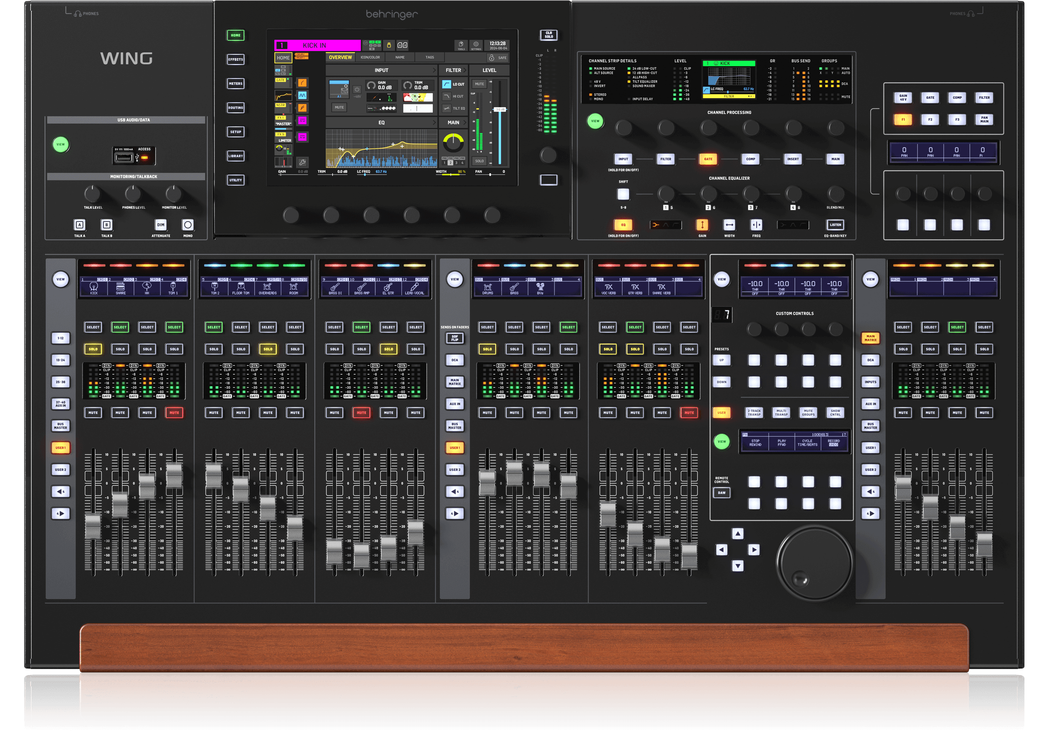Toggle the lit SOLO button on KICK channel
The height and width of the screenshot is (734, 1049).
click(x=93, y=349)
